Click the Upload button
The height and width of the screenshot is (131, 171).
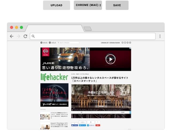coord(56,5)
